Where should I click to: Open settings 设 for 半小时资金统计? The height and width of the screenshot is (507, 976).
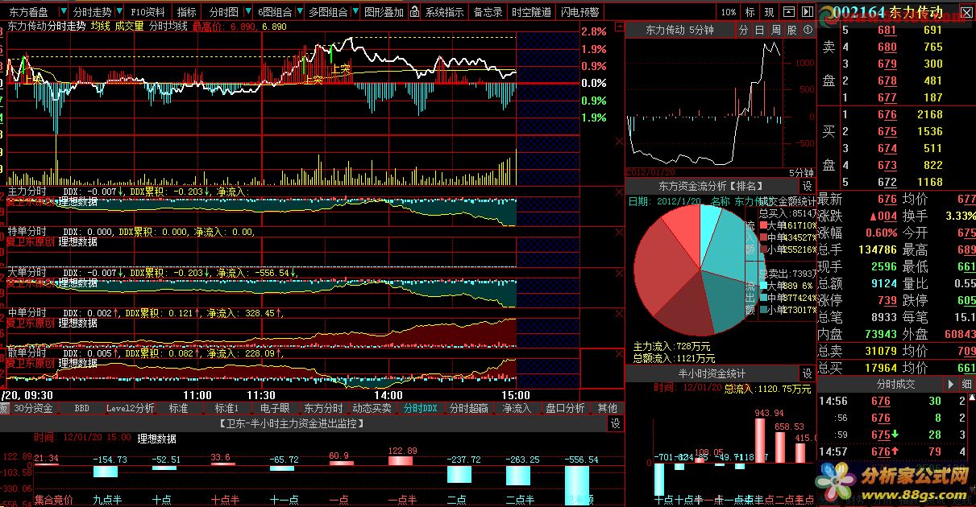coord(807,374)
